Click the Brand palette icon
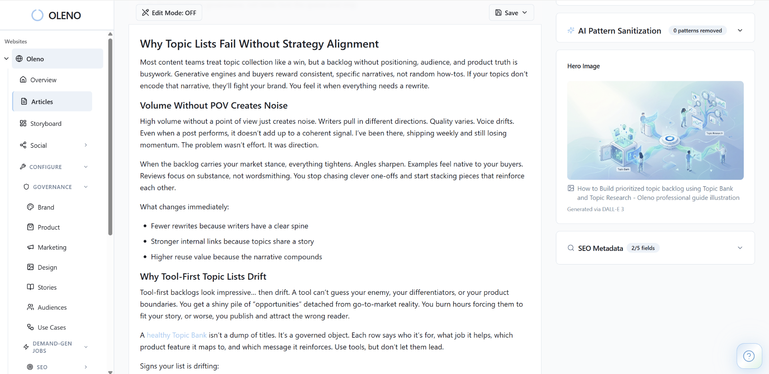769x374 pixels. click(x=30, y=207)
